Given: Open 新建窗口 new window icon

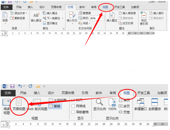Looking at the screenshot, I should coord(141,102).
